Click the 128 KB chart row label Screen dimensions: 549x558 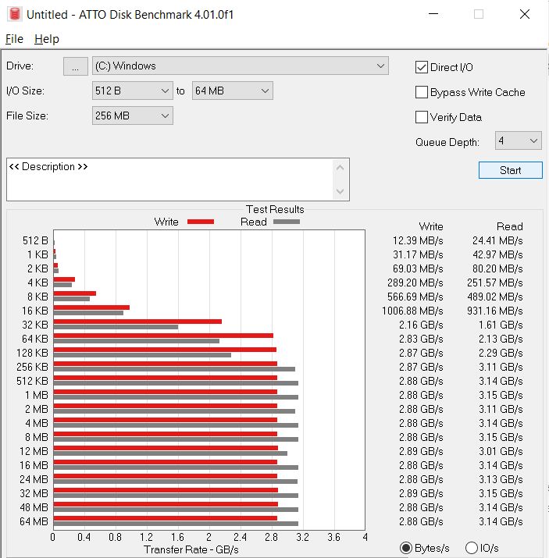[x=32, y=353]
